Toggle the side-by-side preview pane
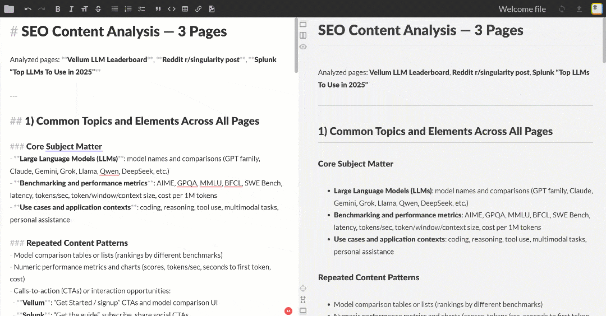Viewport: 606px width, 316px height. (303, 35)
